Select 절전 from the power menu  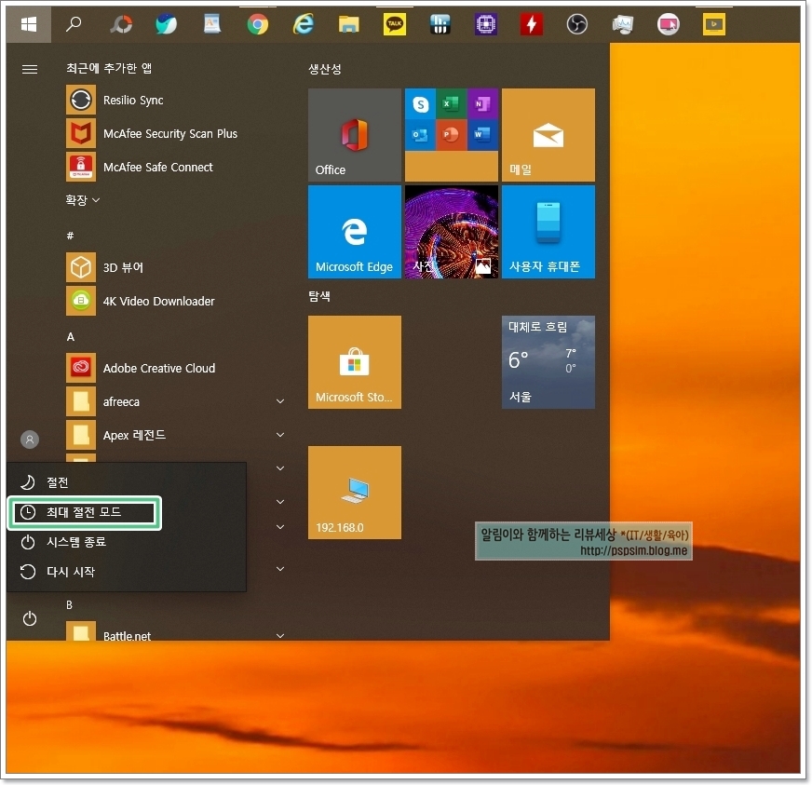pyautogui.click(x=127, y=482)
